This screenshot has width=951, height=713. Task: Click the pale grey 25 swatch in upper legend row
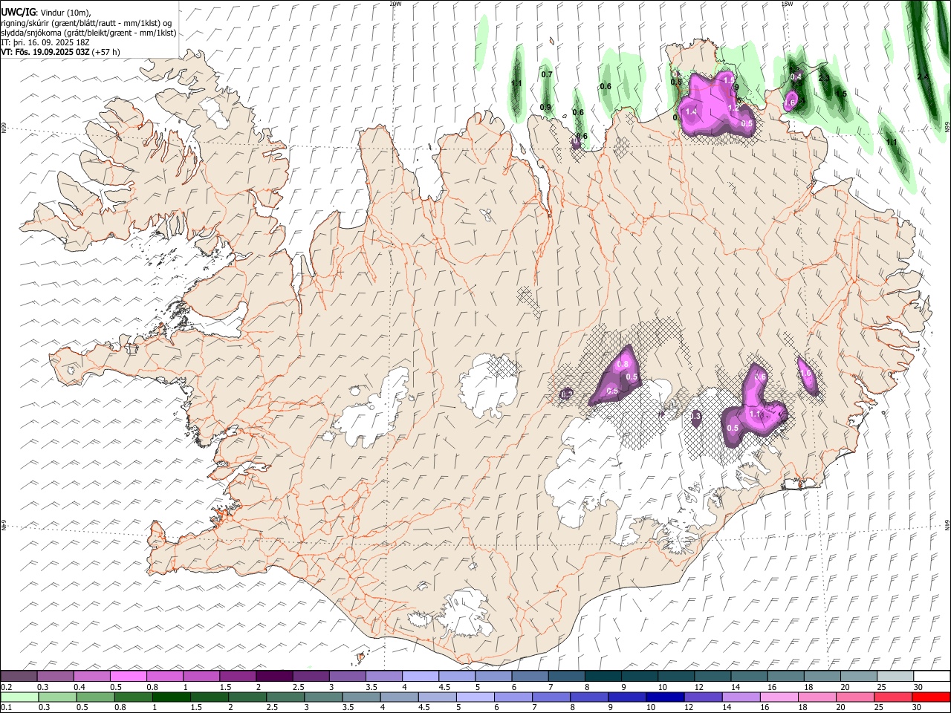coord(895,677)
